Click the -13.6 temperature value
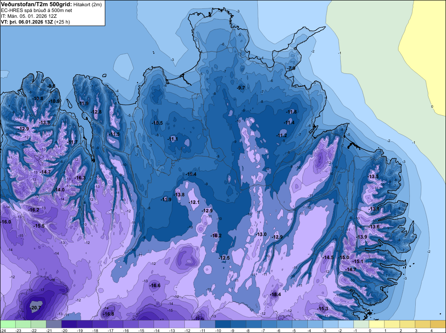The height and width of the screenshot is (333, 446). point(374,227)
